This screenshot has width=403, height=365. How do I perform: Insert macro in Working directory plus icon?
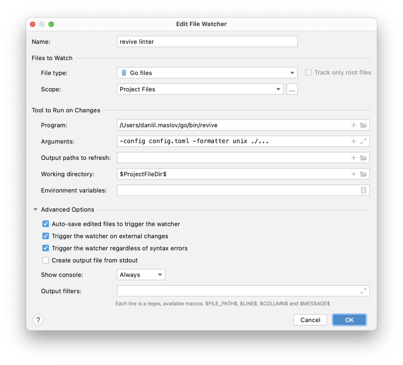(x=354, y=174)
